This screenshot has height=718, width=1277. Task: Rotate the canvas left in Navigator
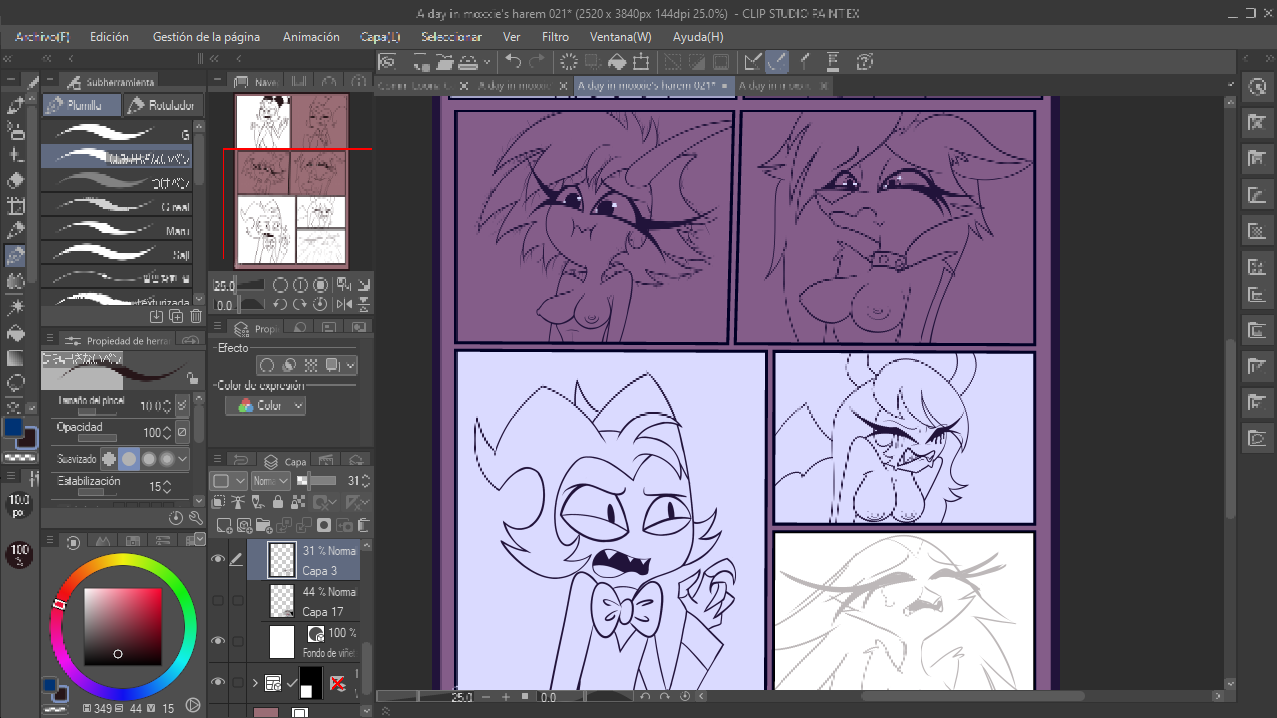[280, 304]
